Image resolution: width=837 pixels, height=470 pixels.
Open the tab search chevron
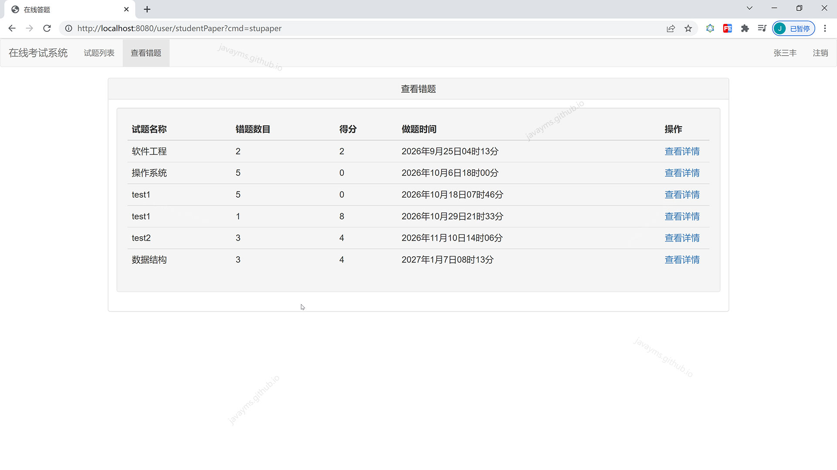749,8
